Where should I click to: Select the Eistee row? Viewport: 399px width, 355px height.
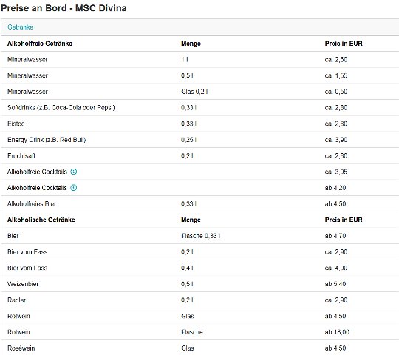pos(200,124)
